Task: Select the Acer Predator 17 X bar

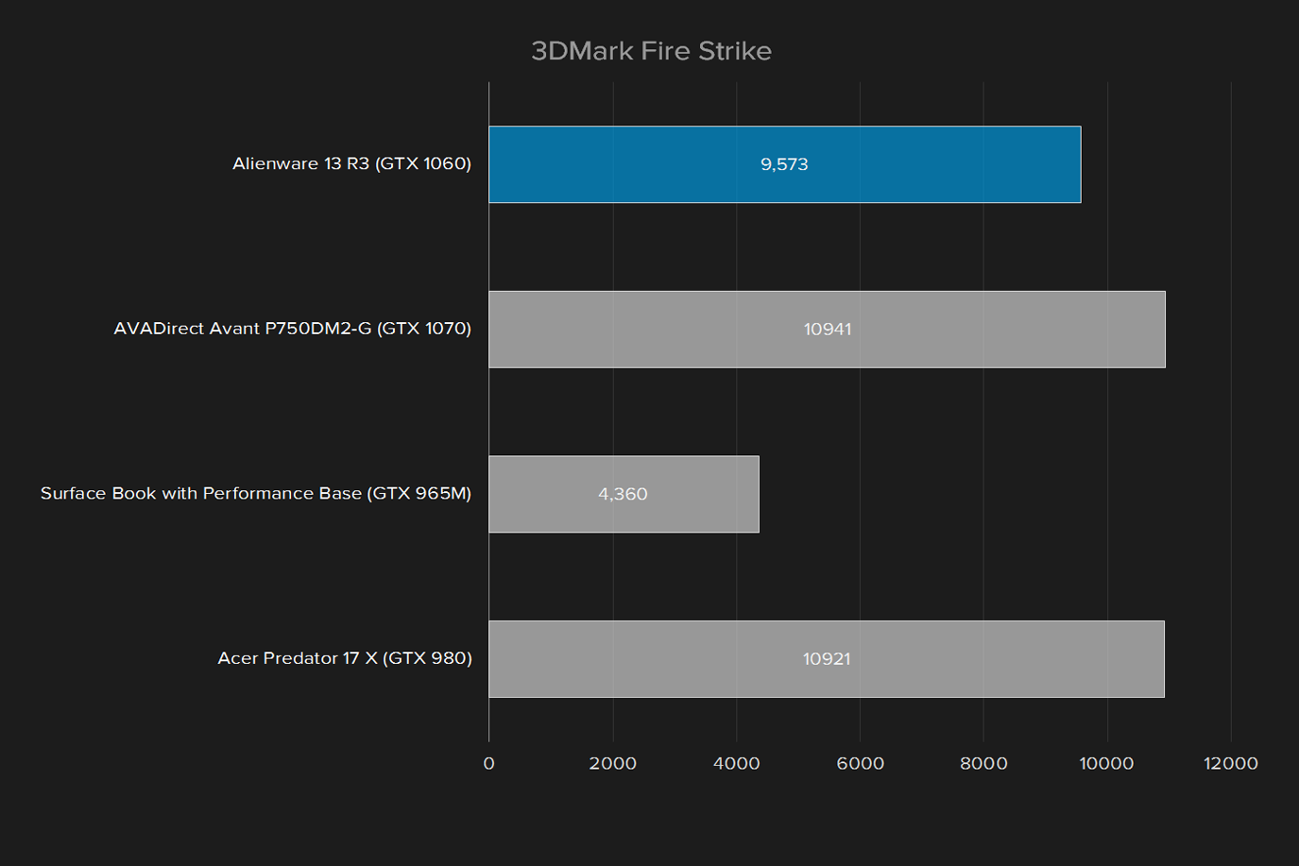Action: (x=826, y=659)
